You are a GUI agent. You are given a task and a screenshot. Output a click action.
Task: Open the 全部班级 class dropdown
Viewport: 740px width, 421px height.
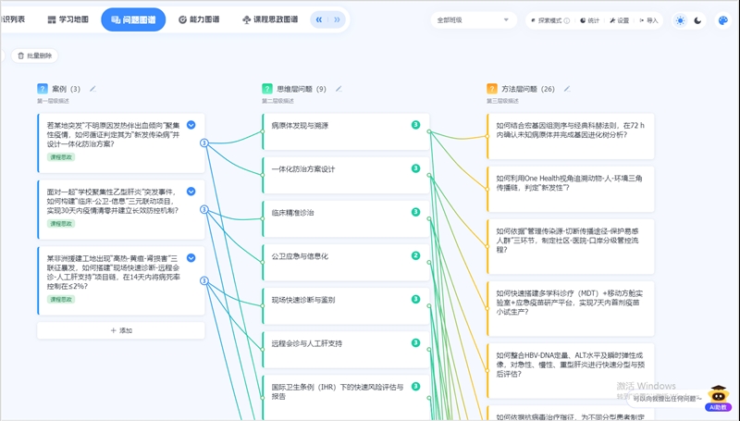click(x=473, y=20)
